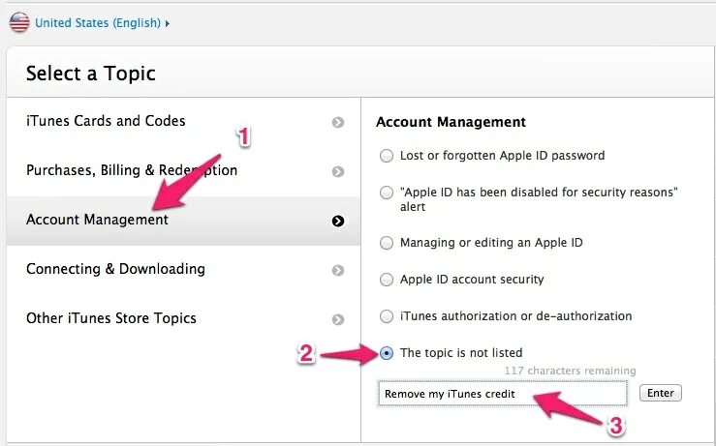Click the arrow icon beside Connecting & Downloading
Image resolution: width=716 pixels, height=446 pixels.
[x=338, y=270]
